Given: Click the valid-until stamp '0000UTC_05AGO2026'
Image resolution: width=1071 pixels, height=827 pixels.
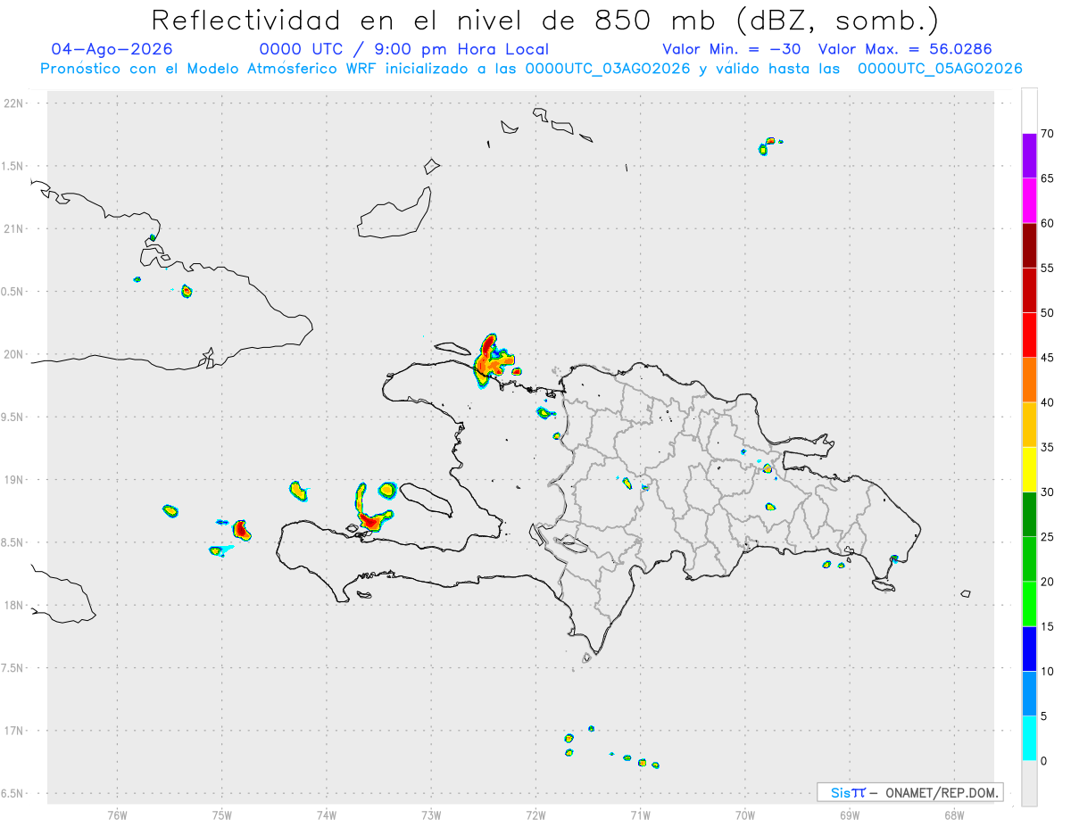Looking at the screenshot, I should pyautogui.click(x=940, y=69).
